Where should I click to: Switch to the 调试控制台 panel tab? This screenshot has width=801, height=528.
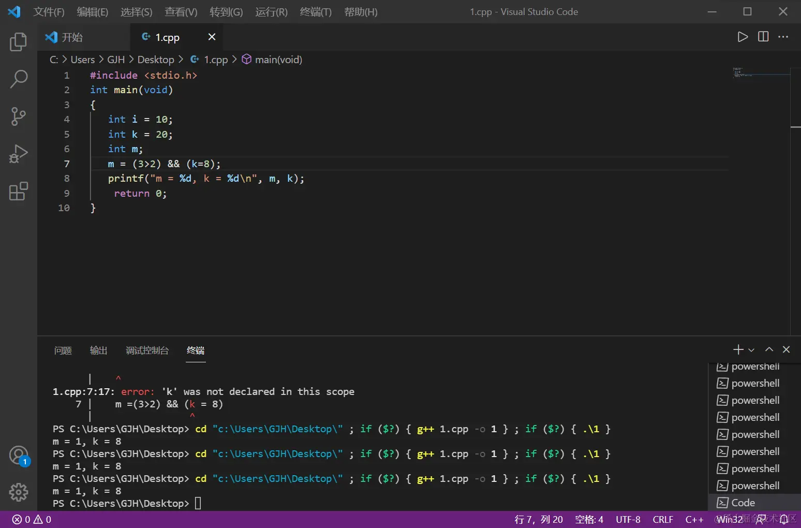(x=147, y=350)
